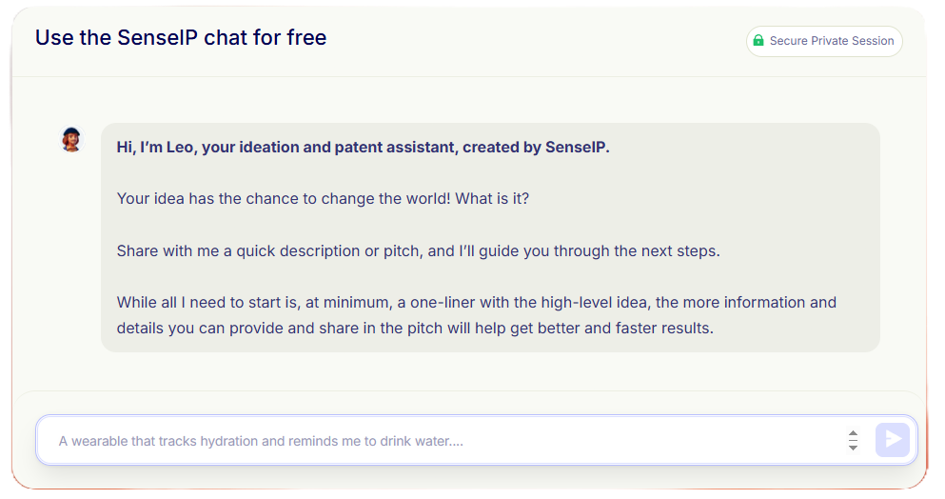This screenshot has width=945, height=499.
Task: Select Leo's bold greeting line
Action: pos(363,148)
